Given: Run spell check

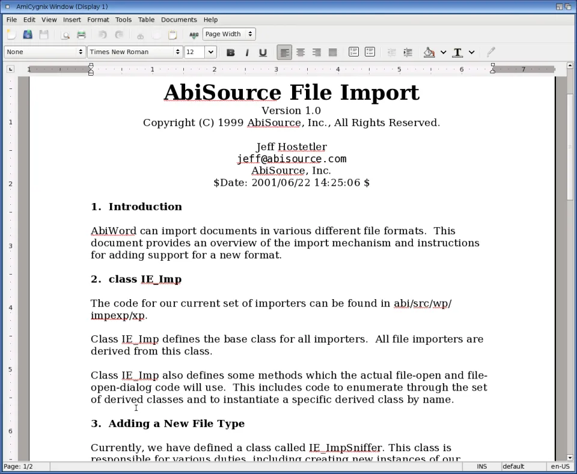Looking at the screenshot, I should [194, 35].
